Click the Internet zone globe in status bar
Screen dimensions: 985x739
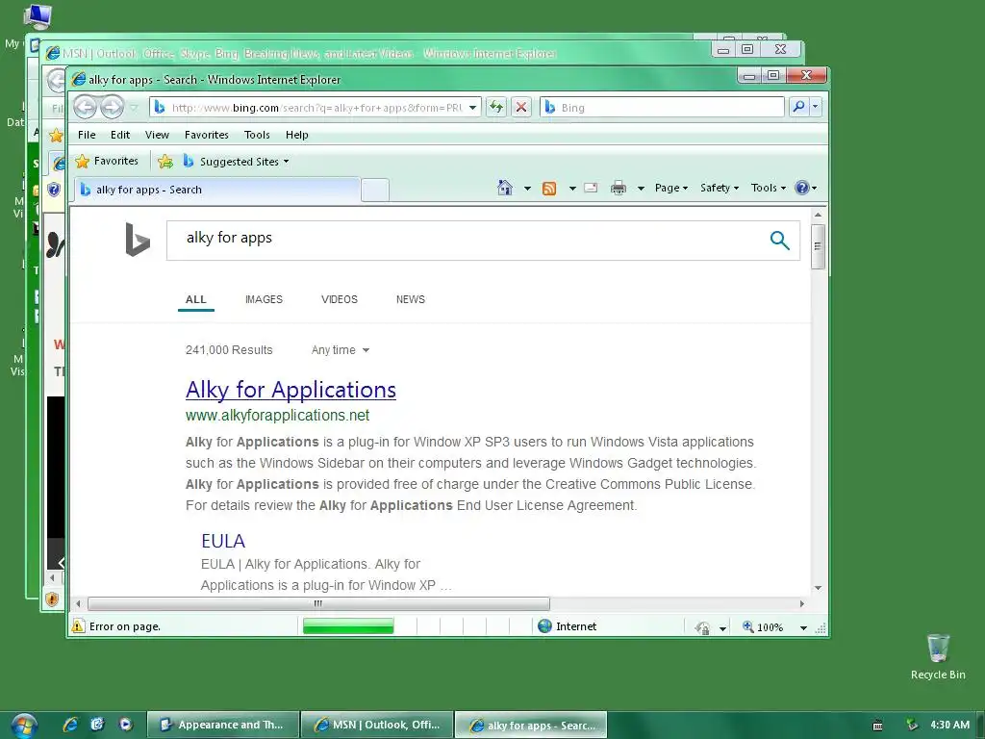pyautogui.click(x=544, y=625)
